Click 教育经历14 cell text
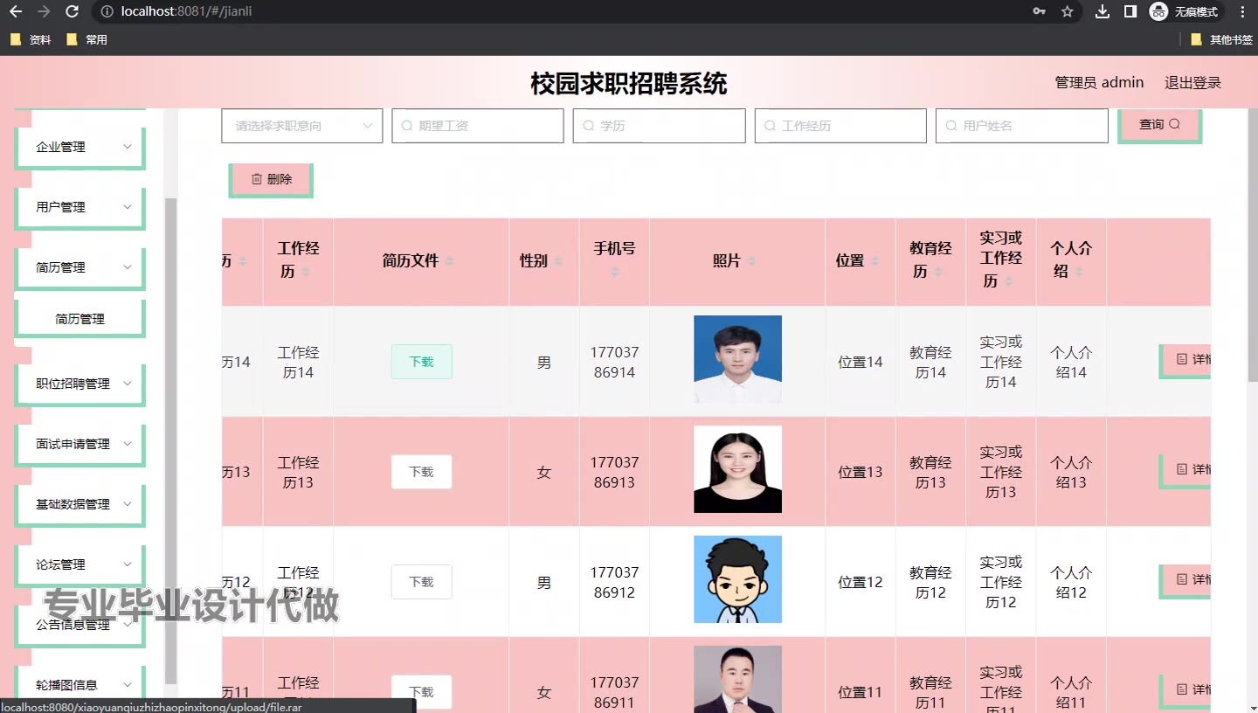 (930, 362)
